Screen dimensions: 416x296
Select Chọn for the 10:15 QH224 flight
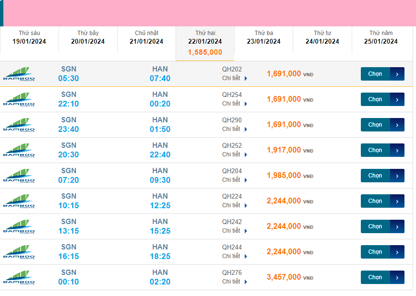[375, 201]
